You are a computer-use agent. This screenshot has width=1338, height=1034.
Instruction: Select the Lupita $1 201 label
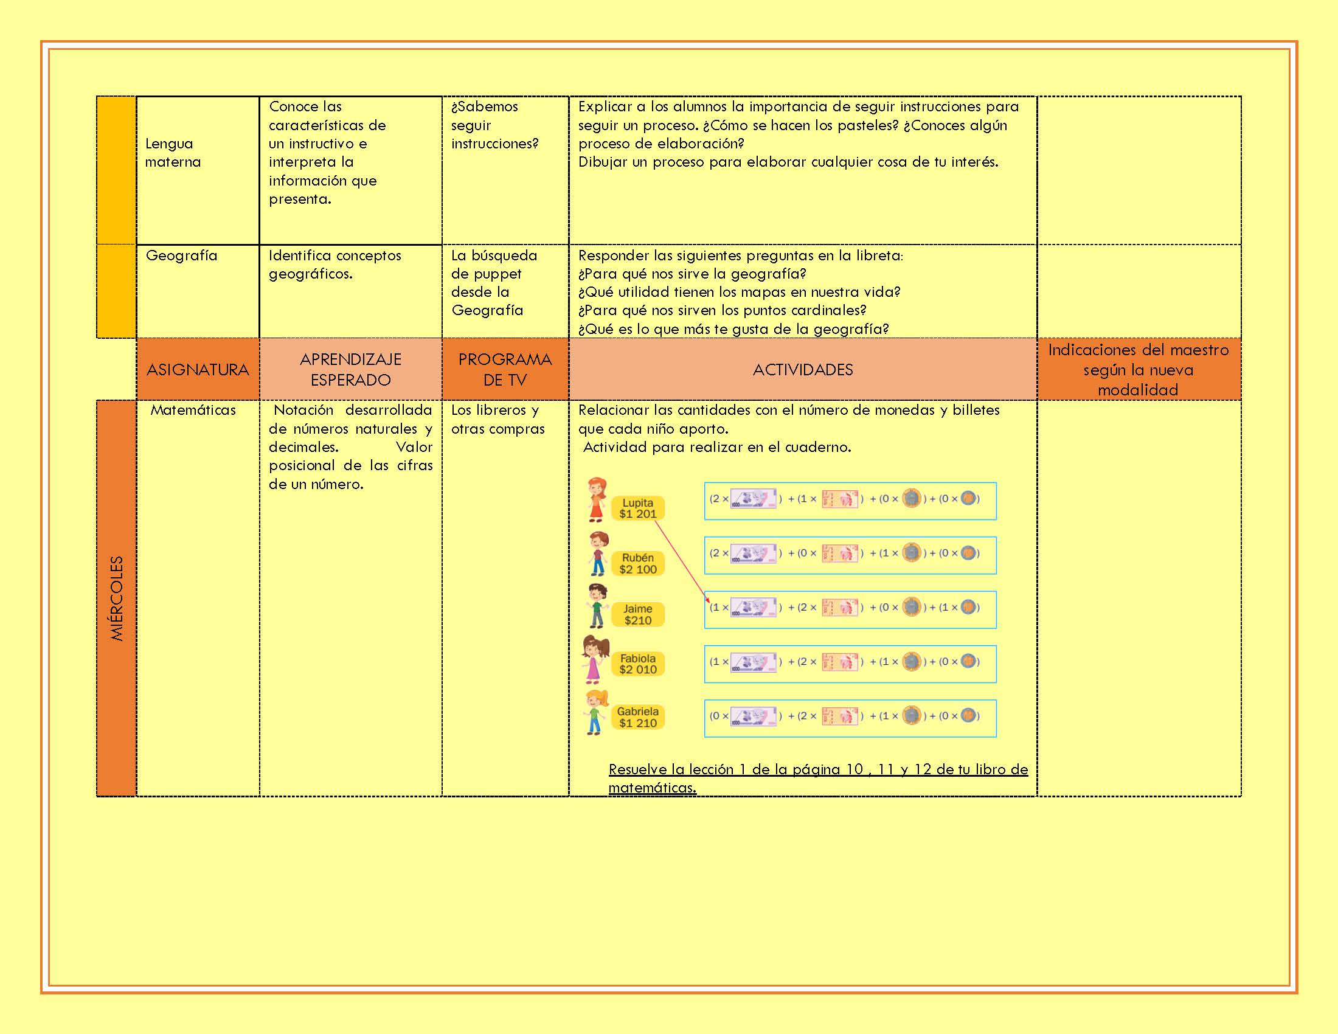click(x=638, y=508)
